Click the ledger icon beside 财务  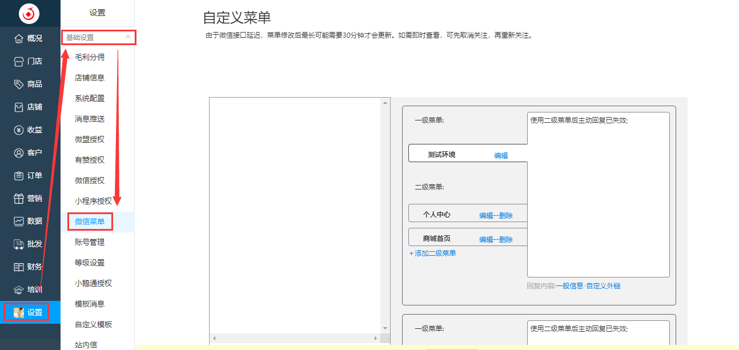point(19,267)
